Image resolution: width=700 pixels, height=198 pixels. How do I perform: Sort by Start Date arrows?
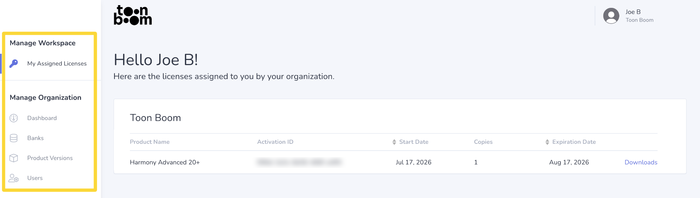(x=394, y=142)
